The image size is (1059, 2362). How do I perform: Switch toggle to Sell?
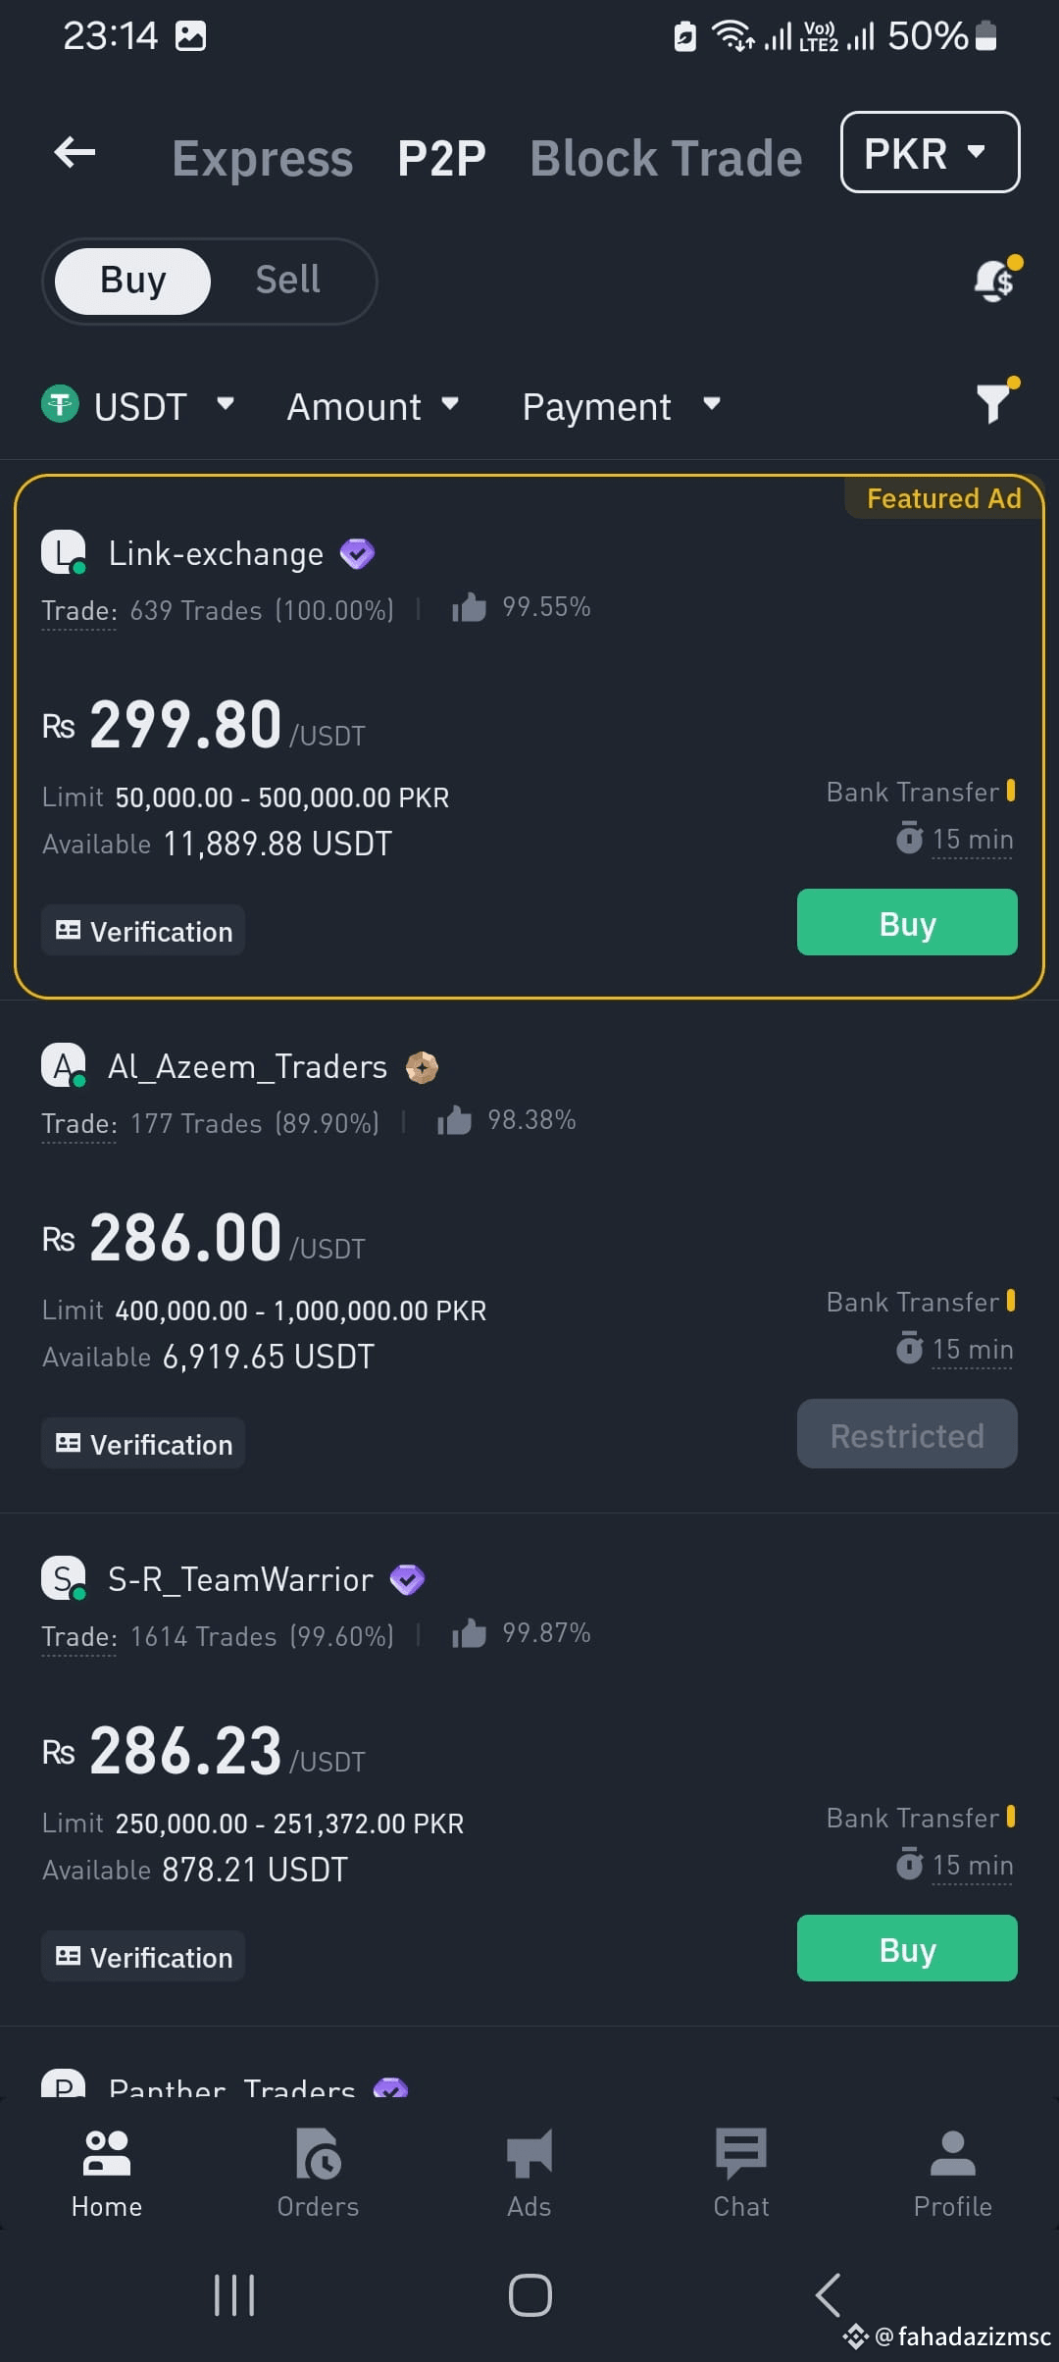(287, 281)
